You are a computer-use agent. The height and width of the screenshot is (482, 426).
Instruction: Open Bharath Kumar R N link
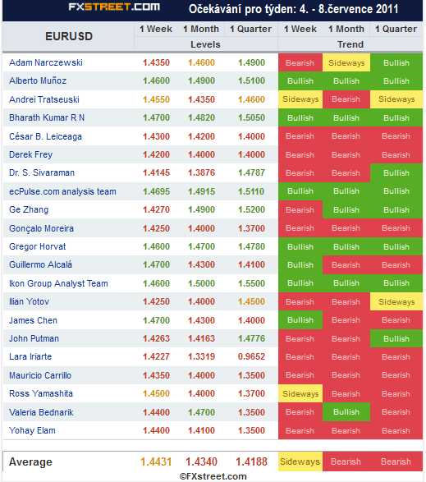(x=47, y=117)
